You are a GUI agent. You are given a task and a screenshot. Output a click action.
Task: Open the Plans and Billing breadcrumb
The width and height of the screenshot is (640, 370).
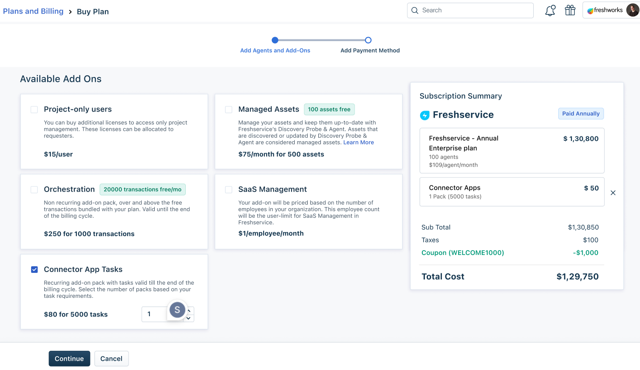pyautogui.click(x=33, y=11)
